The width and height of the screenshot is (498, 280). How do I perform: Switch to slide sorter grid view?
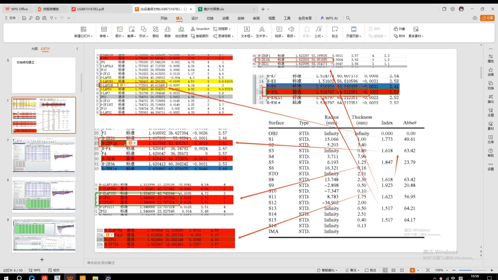point(393,270)
